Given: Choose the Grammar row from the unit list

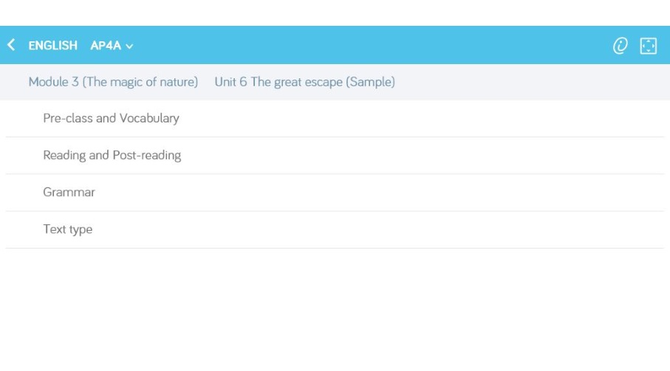Looking at the screenshot, I should [335, 193].
